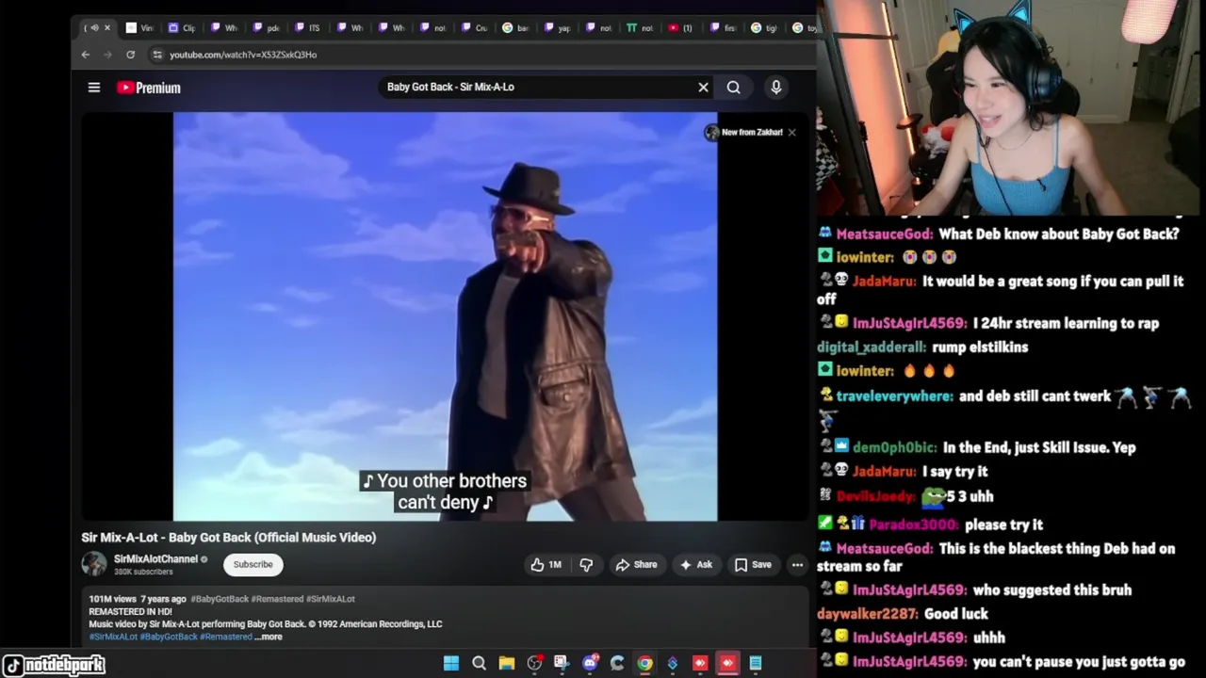Close the active YouTube tab
The width and height of the screenshot is (1206, 678).
[106, 27]
